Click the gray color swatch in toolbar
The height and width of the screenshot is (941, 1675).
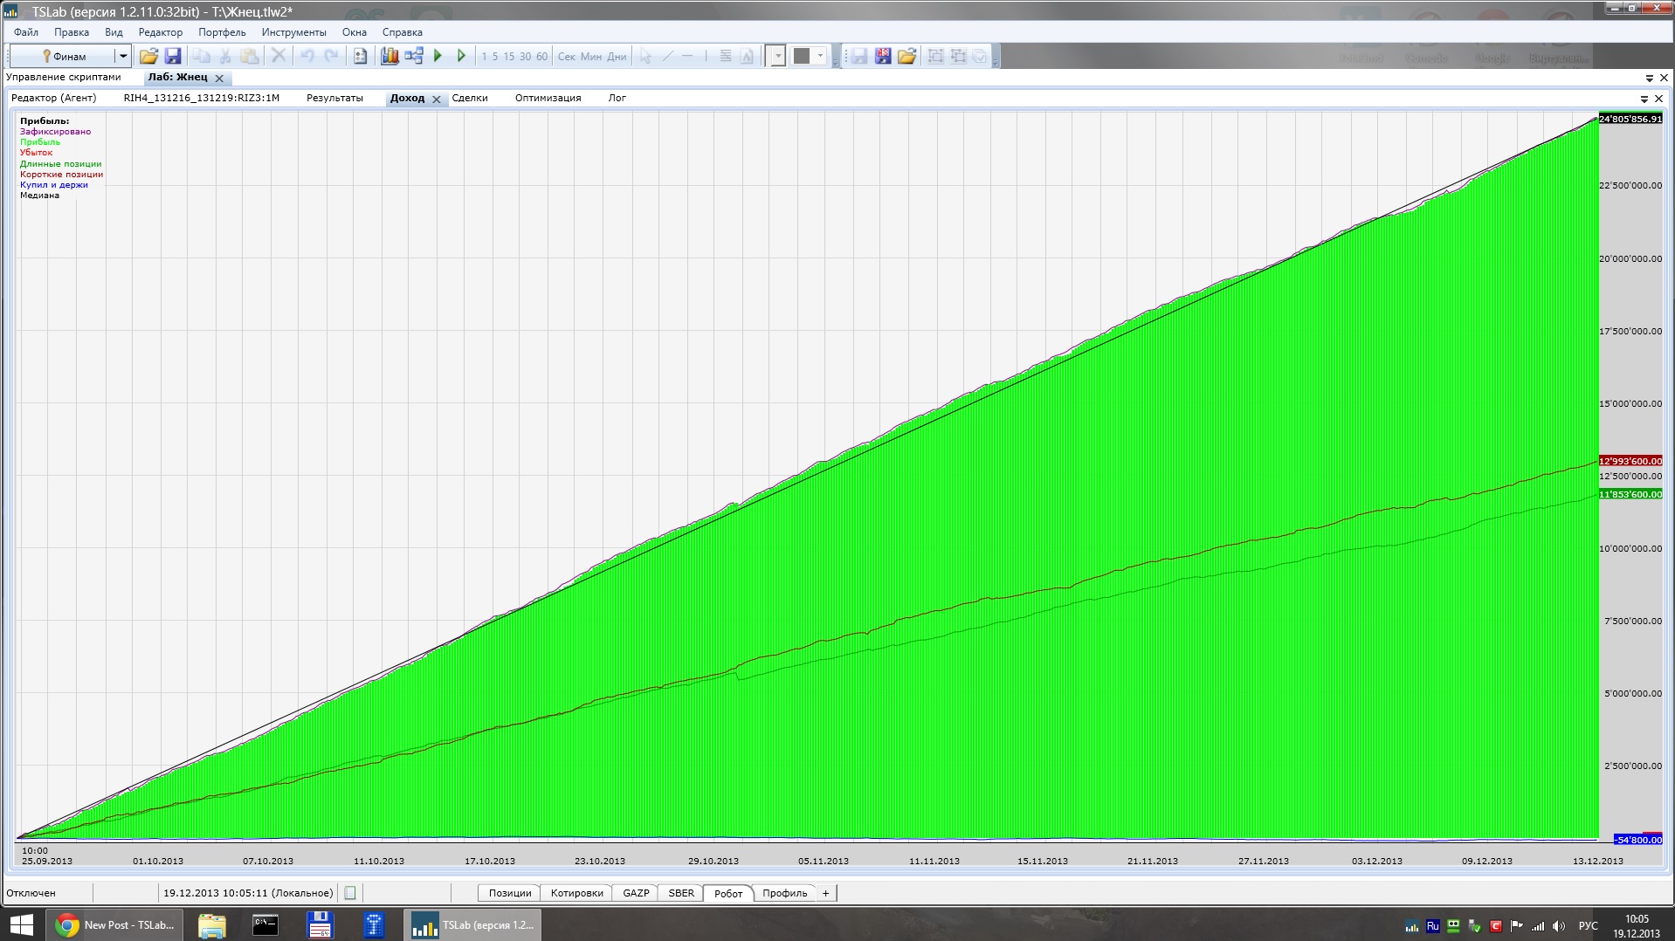802,57
